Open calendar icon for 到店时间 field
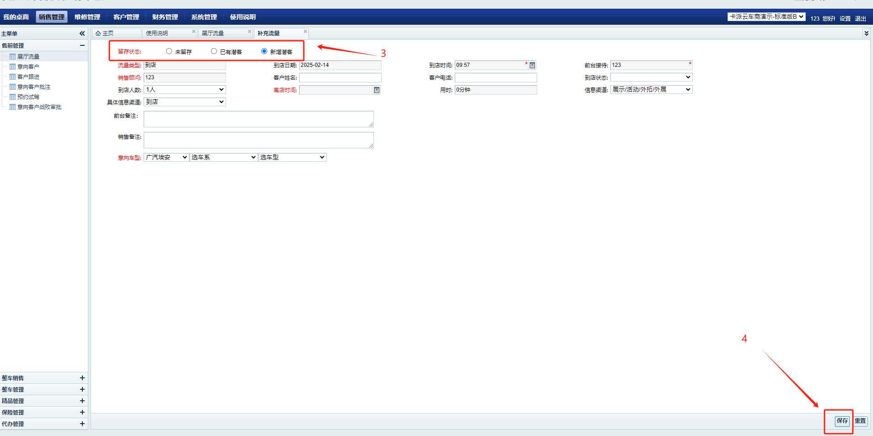 (x=532, y=65)
